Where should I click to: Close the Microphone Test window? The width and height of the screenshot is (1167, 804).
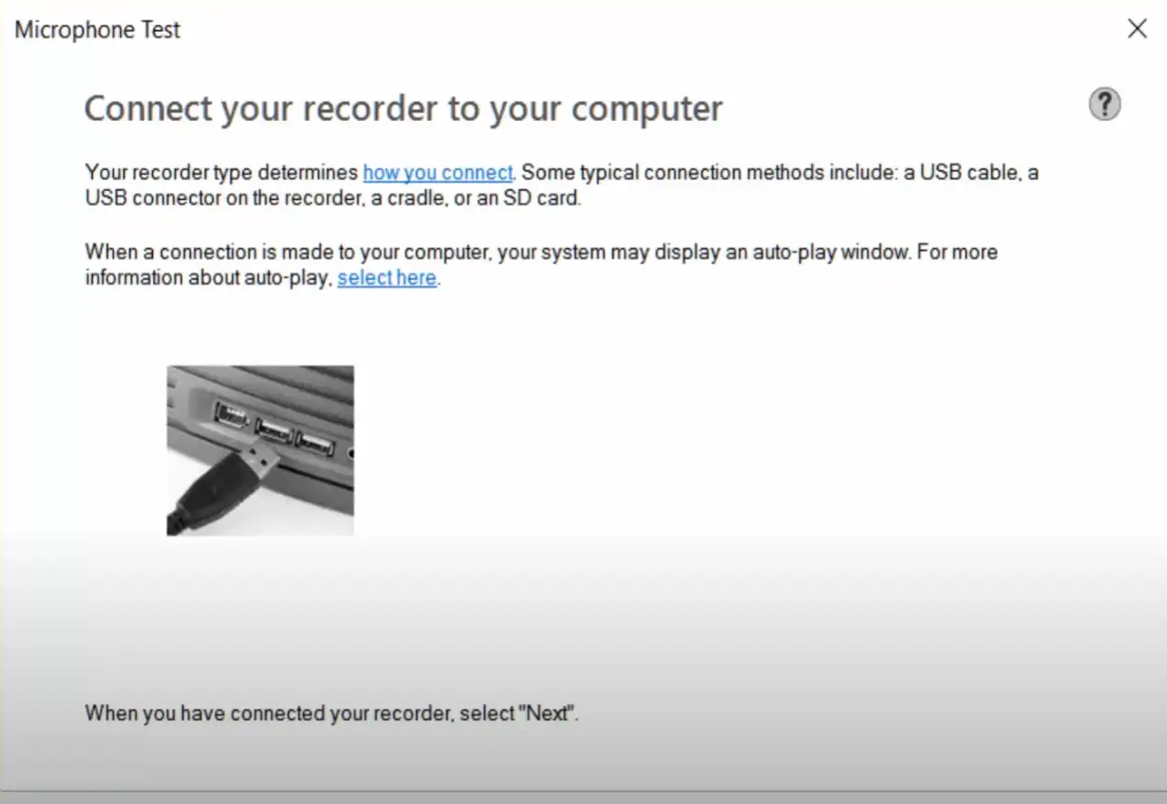point(1137,29)
